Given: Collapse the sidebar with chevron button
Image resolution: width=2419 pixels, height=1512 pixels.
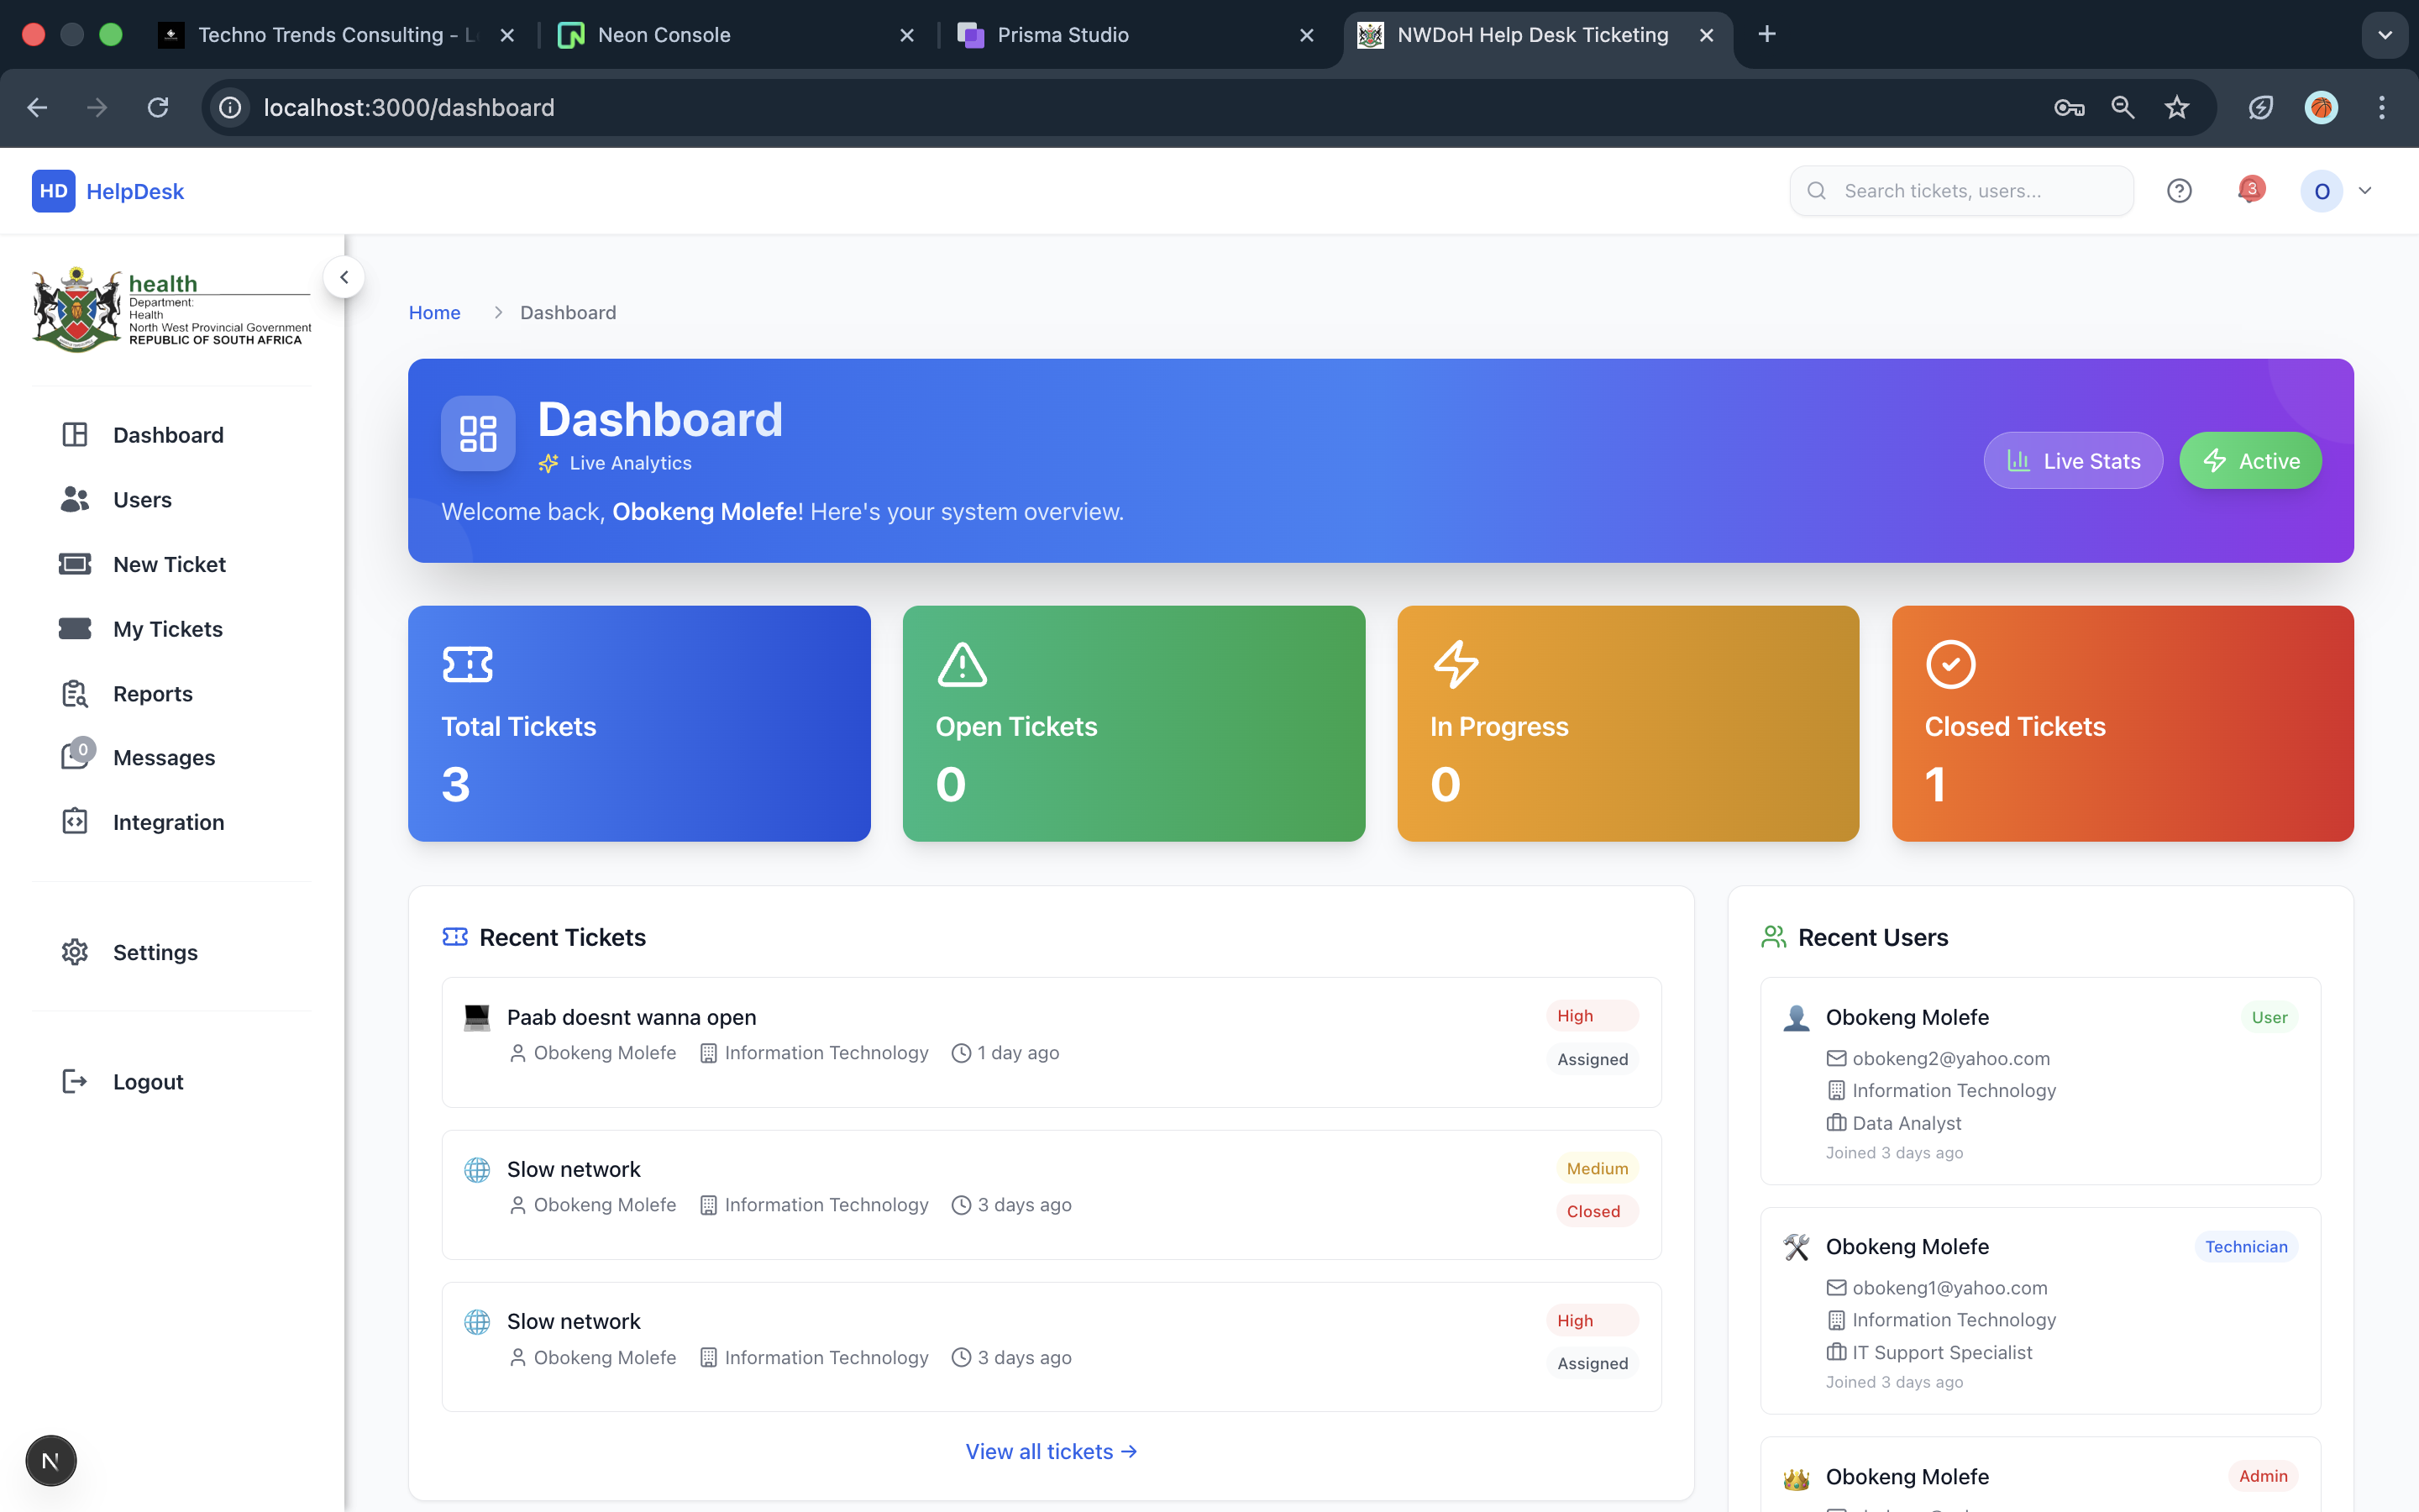Looking at the screenshot, I should 344,277.
